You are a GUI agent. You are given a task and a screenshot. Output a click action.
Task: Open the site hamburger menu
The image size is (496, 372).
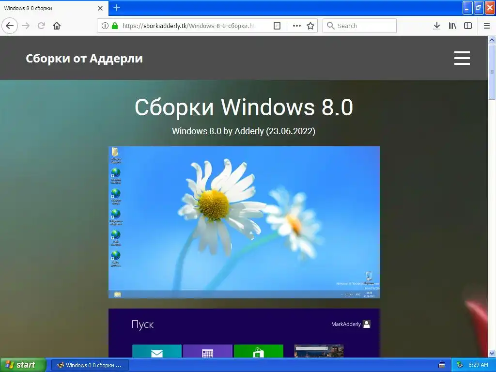tap(462, 58)
